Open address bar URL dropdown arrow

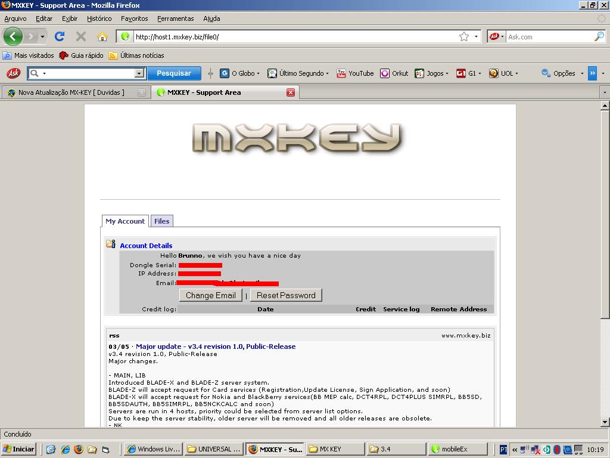(x=476, y=36)
